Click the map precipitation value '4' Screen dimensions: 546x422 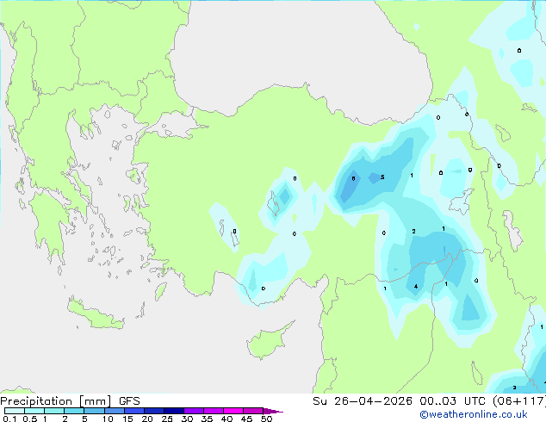[x=416, y=287]
